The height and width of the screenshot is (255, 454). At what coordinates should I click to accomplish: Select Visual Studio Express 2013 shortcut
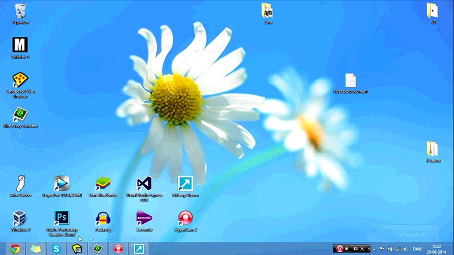pos(144,189)
